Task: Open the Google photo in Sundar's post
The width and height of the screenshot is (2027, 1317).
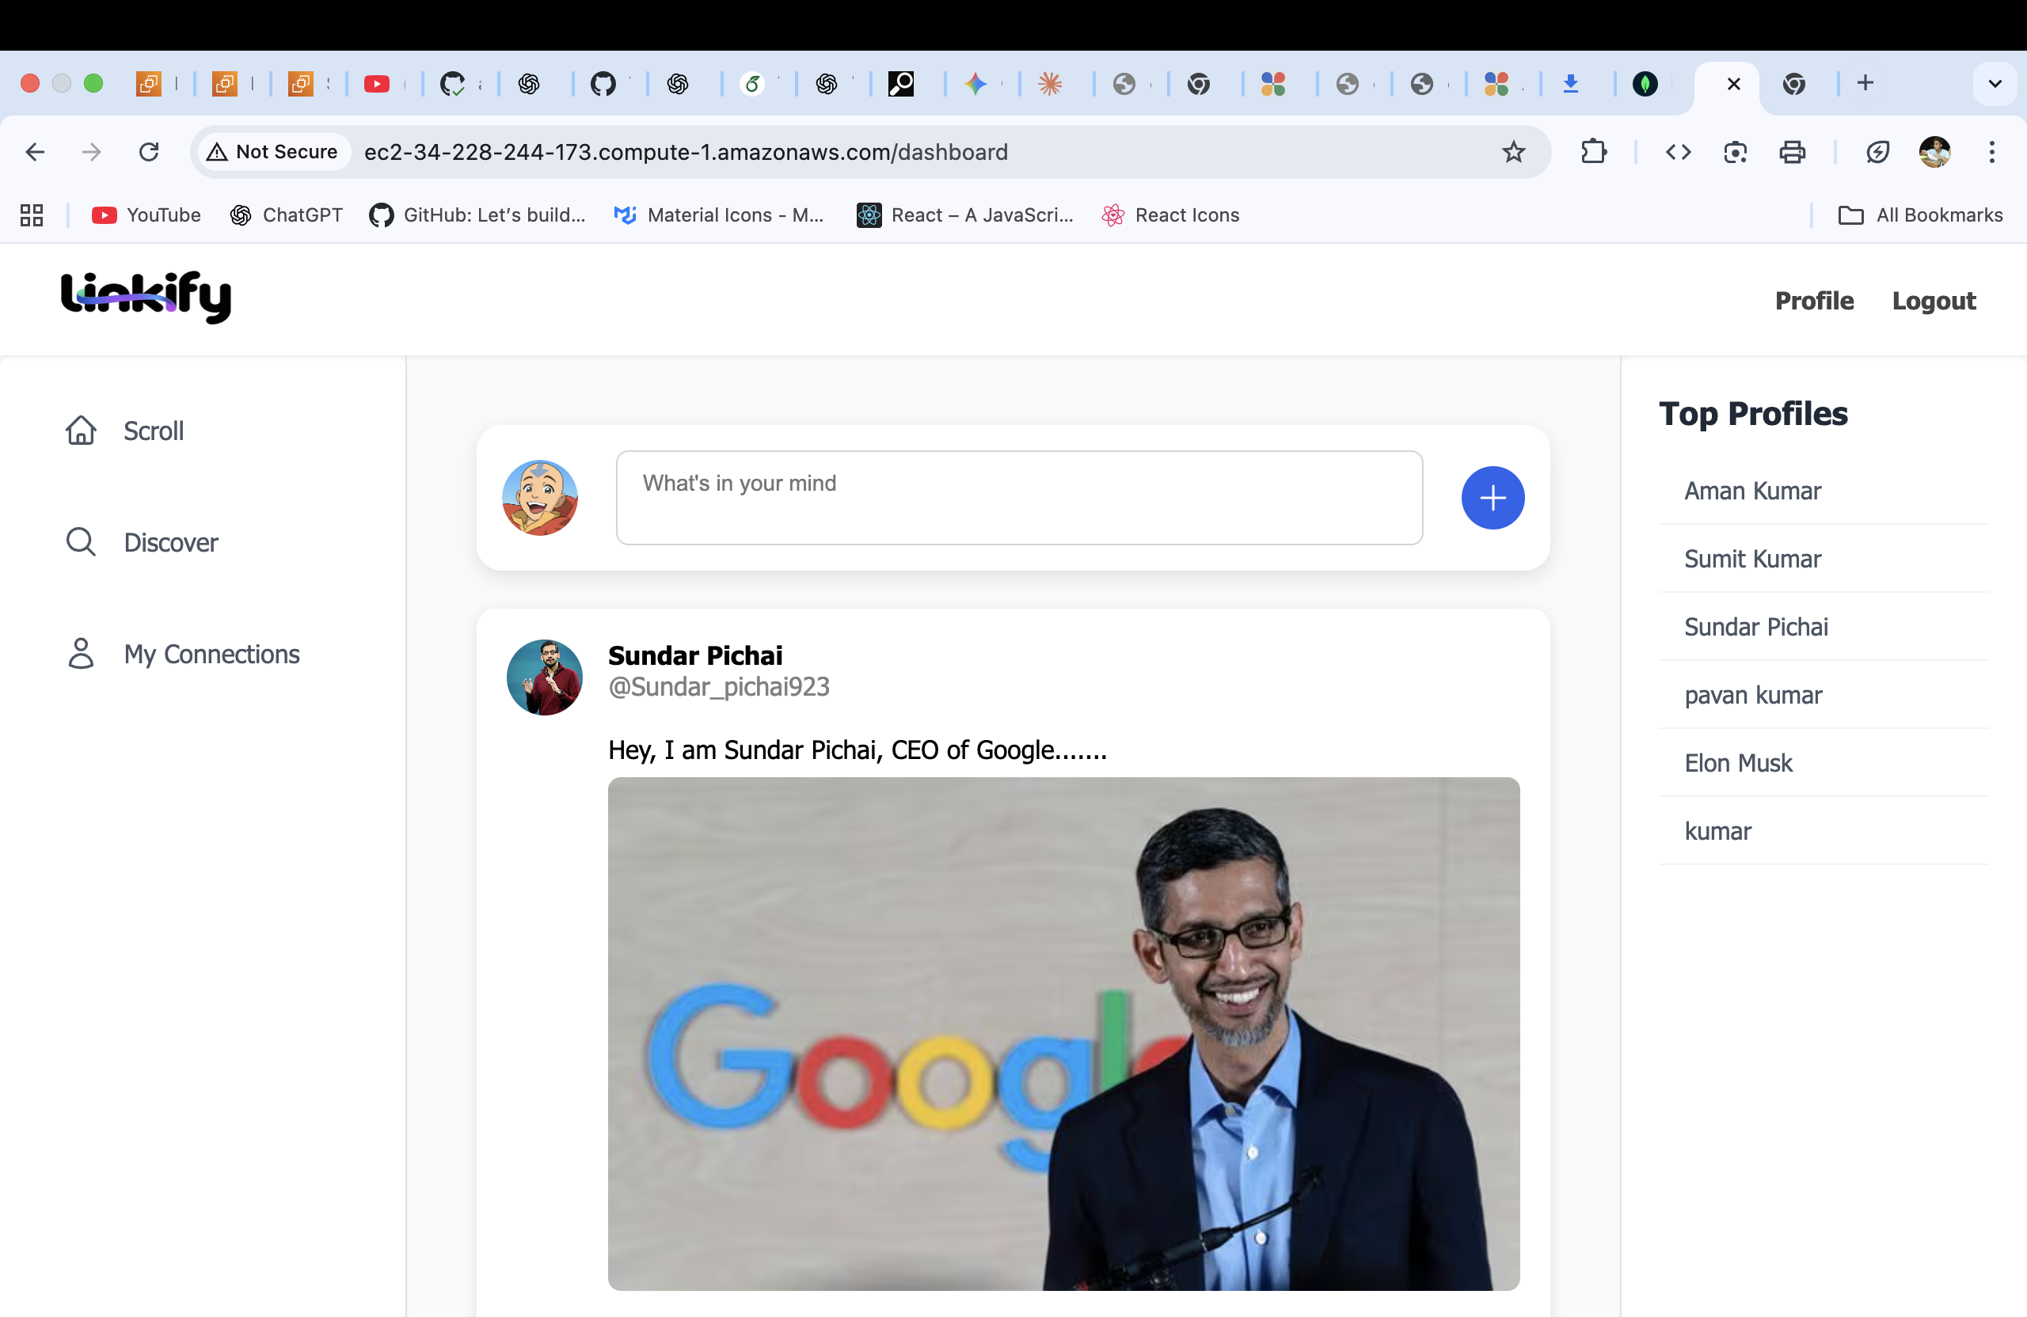Action: (x=1063, y=1034)
